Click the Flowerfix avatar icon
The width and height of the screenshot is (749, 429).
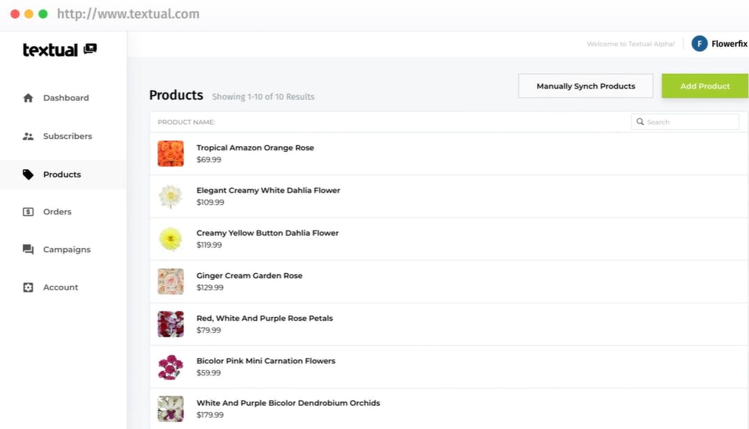pyautogui.click(x=700, y=44)
